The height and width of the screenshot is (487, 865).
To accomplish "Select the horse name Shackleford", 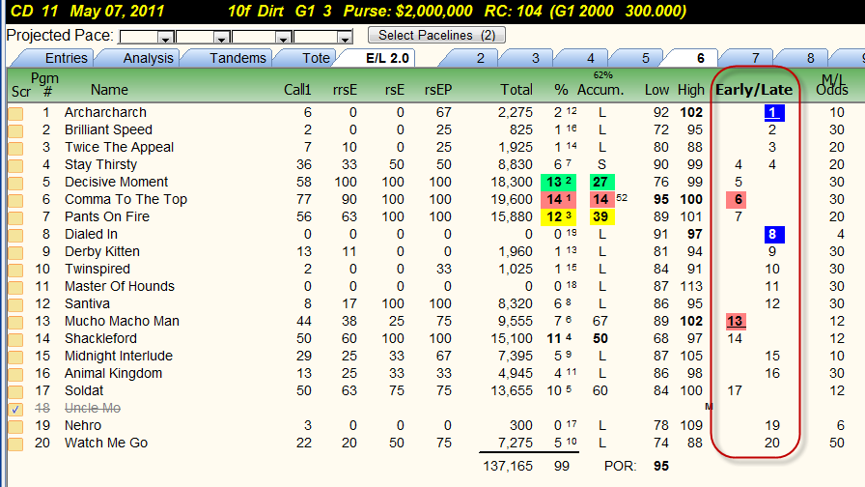I will click(100, 338).
